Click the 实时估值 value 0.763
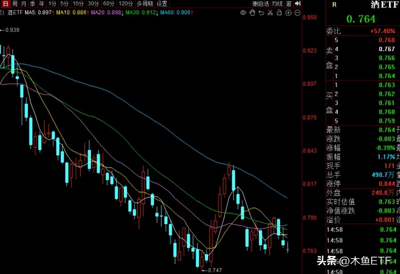The height and width of the screenshot is (274, 400). (x=387, y=202)
